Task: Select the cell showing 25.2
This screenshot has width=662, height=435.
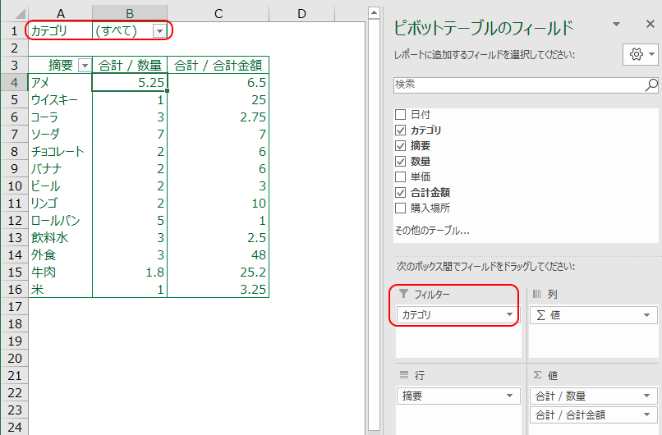Action: pyautogui.click(x=218, y=272)
